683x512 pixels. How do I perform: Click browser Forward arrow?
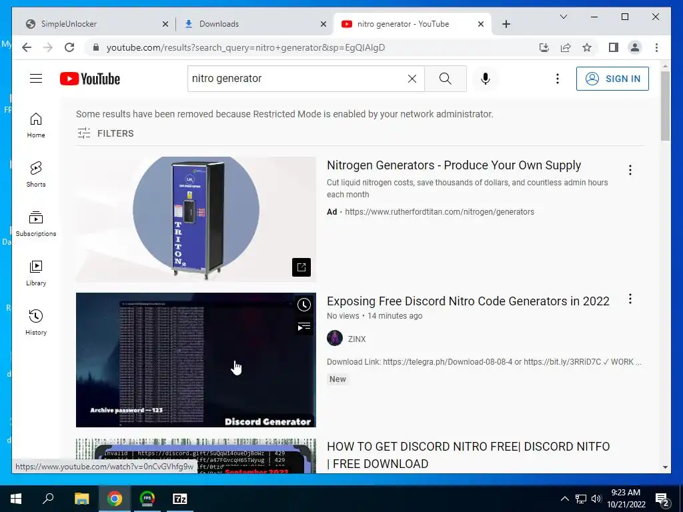tap(48, 47)
